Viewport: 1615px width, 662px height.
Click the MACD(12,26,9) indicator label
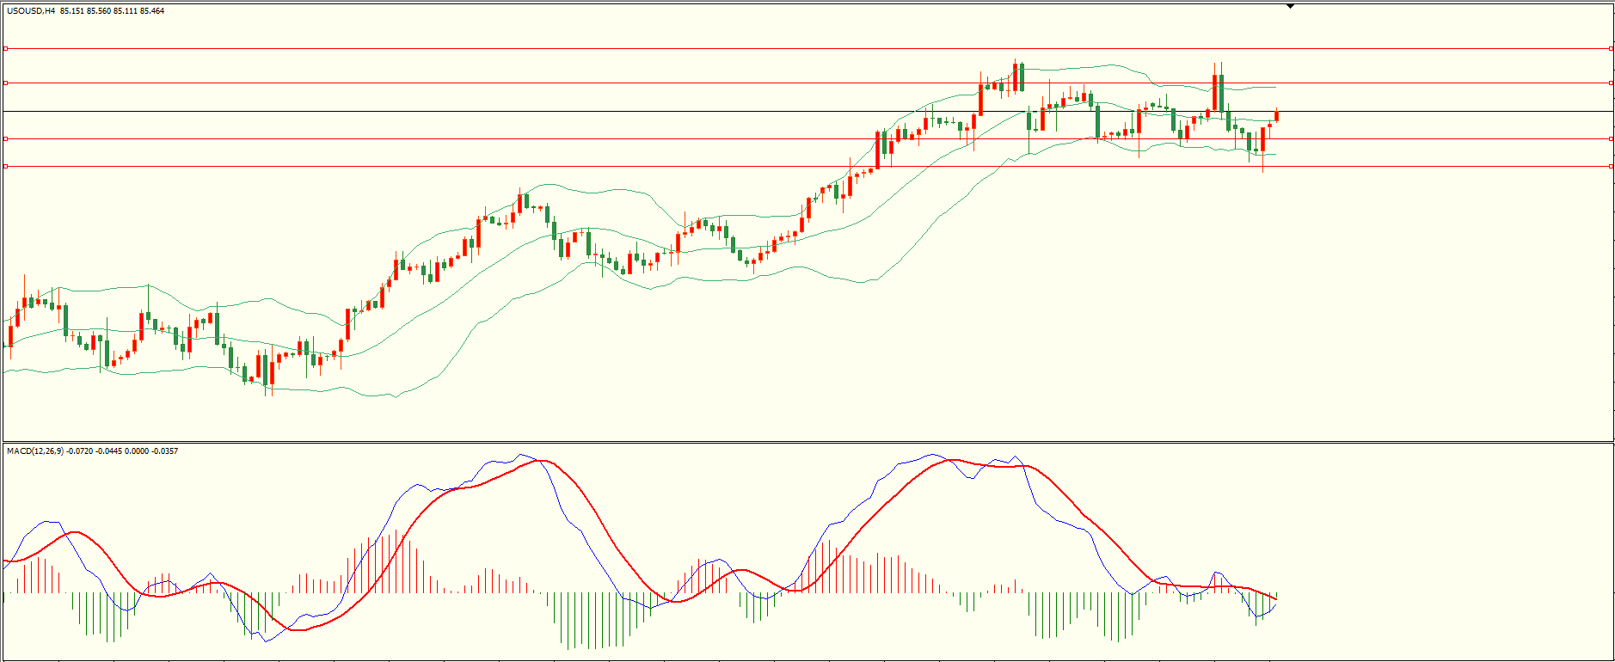tap(34, 451)
